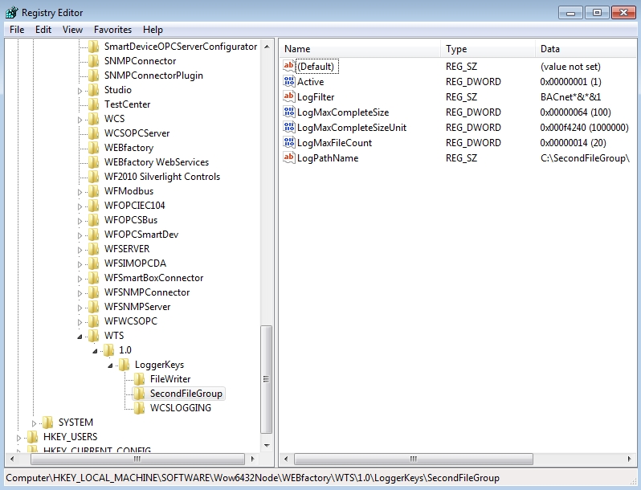Click the WCSOPCServer folder icon

point(94,133)
